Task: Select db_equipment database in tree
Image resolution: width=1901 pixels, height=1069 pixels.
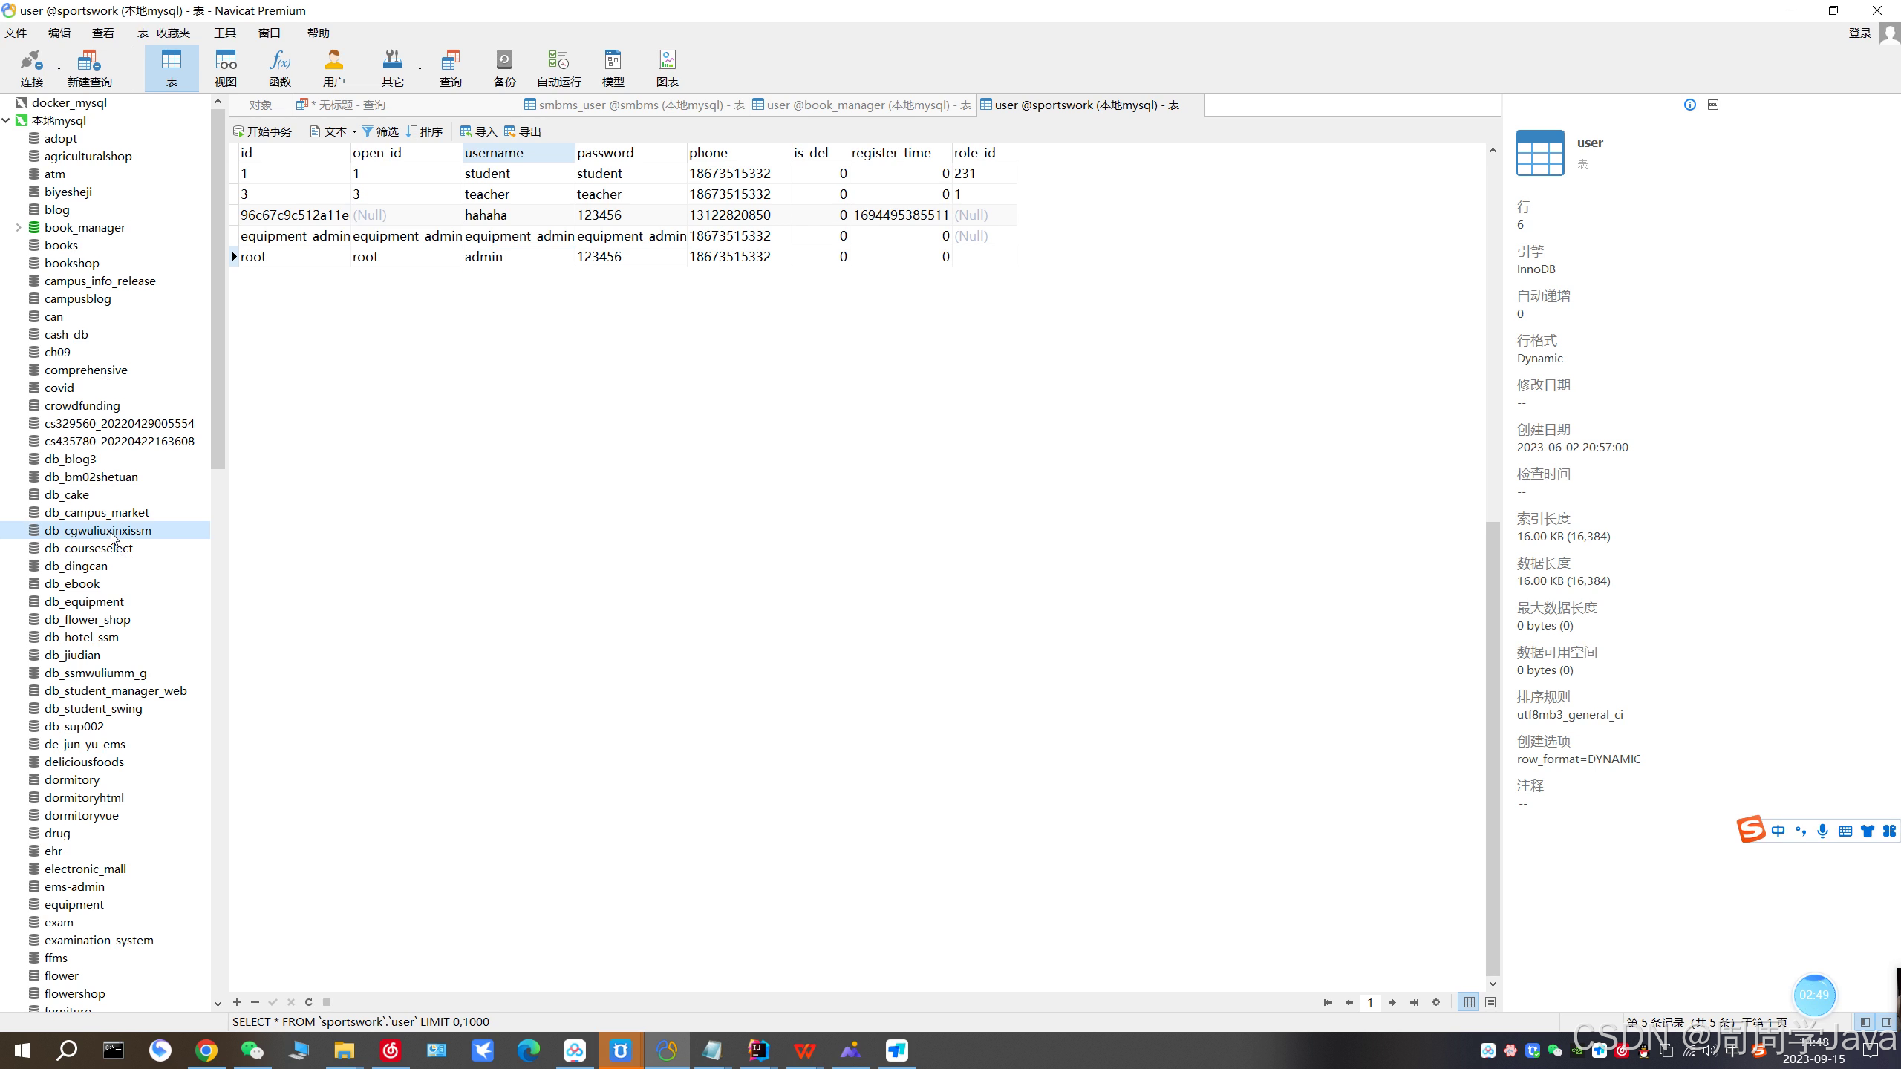Action: point(84,602)
